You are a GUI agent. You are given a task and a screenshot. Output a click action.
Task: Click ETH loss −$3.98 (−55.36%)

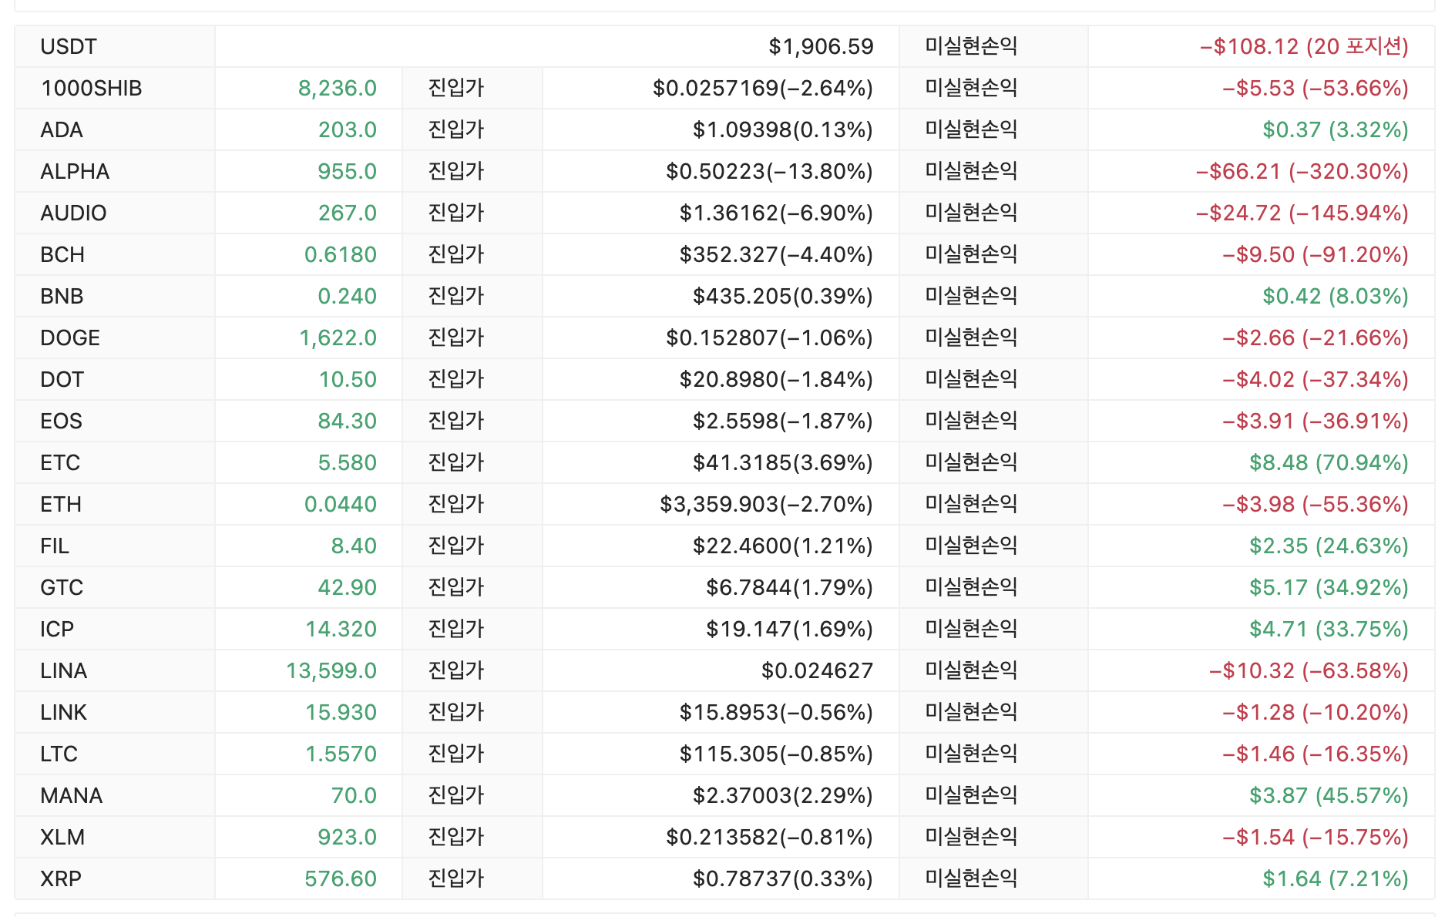(1316, 505)
